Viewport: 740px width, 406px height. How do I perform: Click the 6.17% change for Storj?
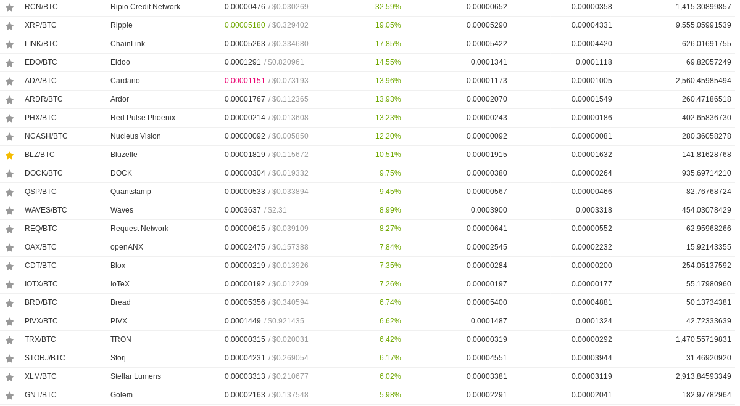(390, 358)
